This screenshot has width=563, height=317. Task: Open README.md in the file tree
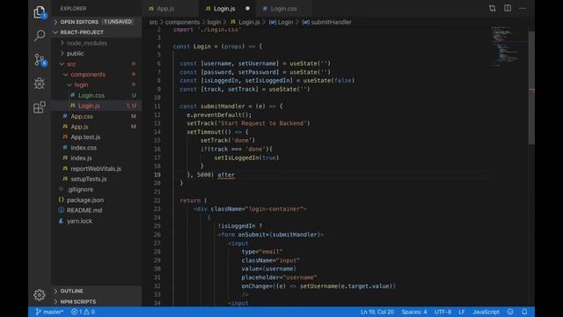(84, 210)
